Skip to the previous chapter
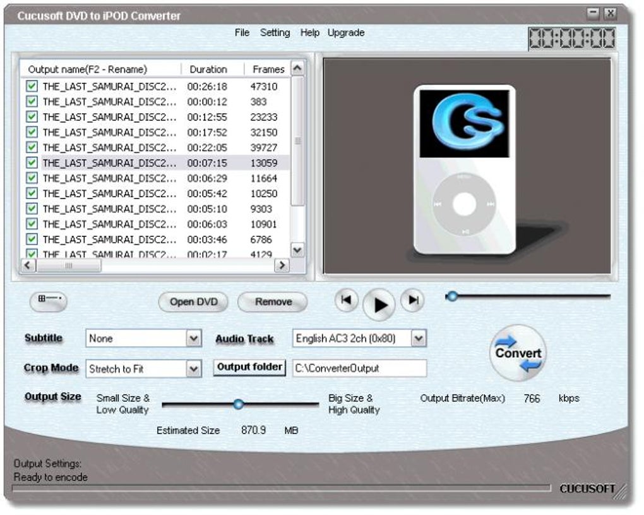Viewport: 644px width, 515px height. (x=346, y=300)
